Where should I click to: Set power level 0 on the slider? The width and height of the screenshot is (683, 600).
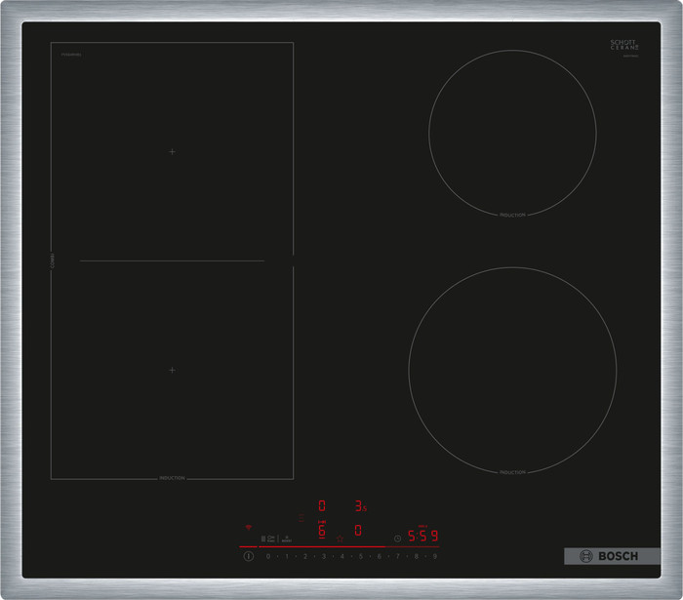tap(268, 556)
